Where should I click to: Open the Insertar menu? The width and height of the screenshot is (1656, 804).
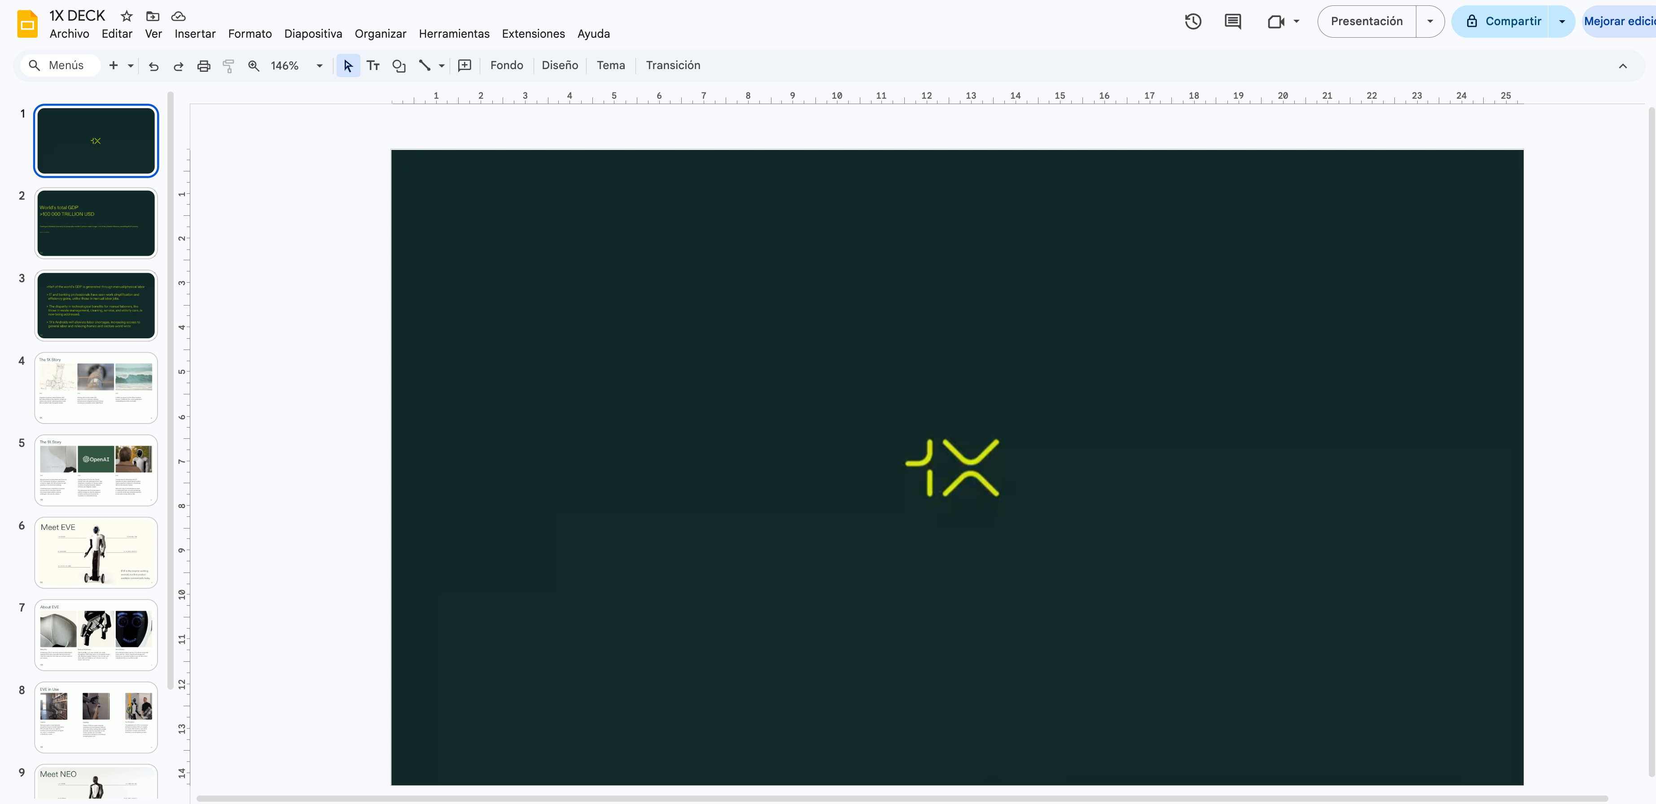195,33
